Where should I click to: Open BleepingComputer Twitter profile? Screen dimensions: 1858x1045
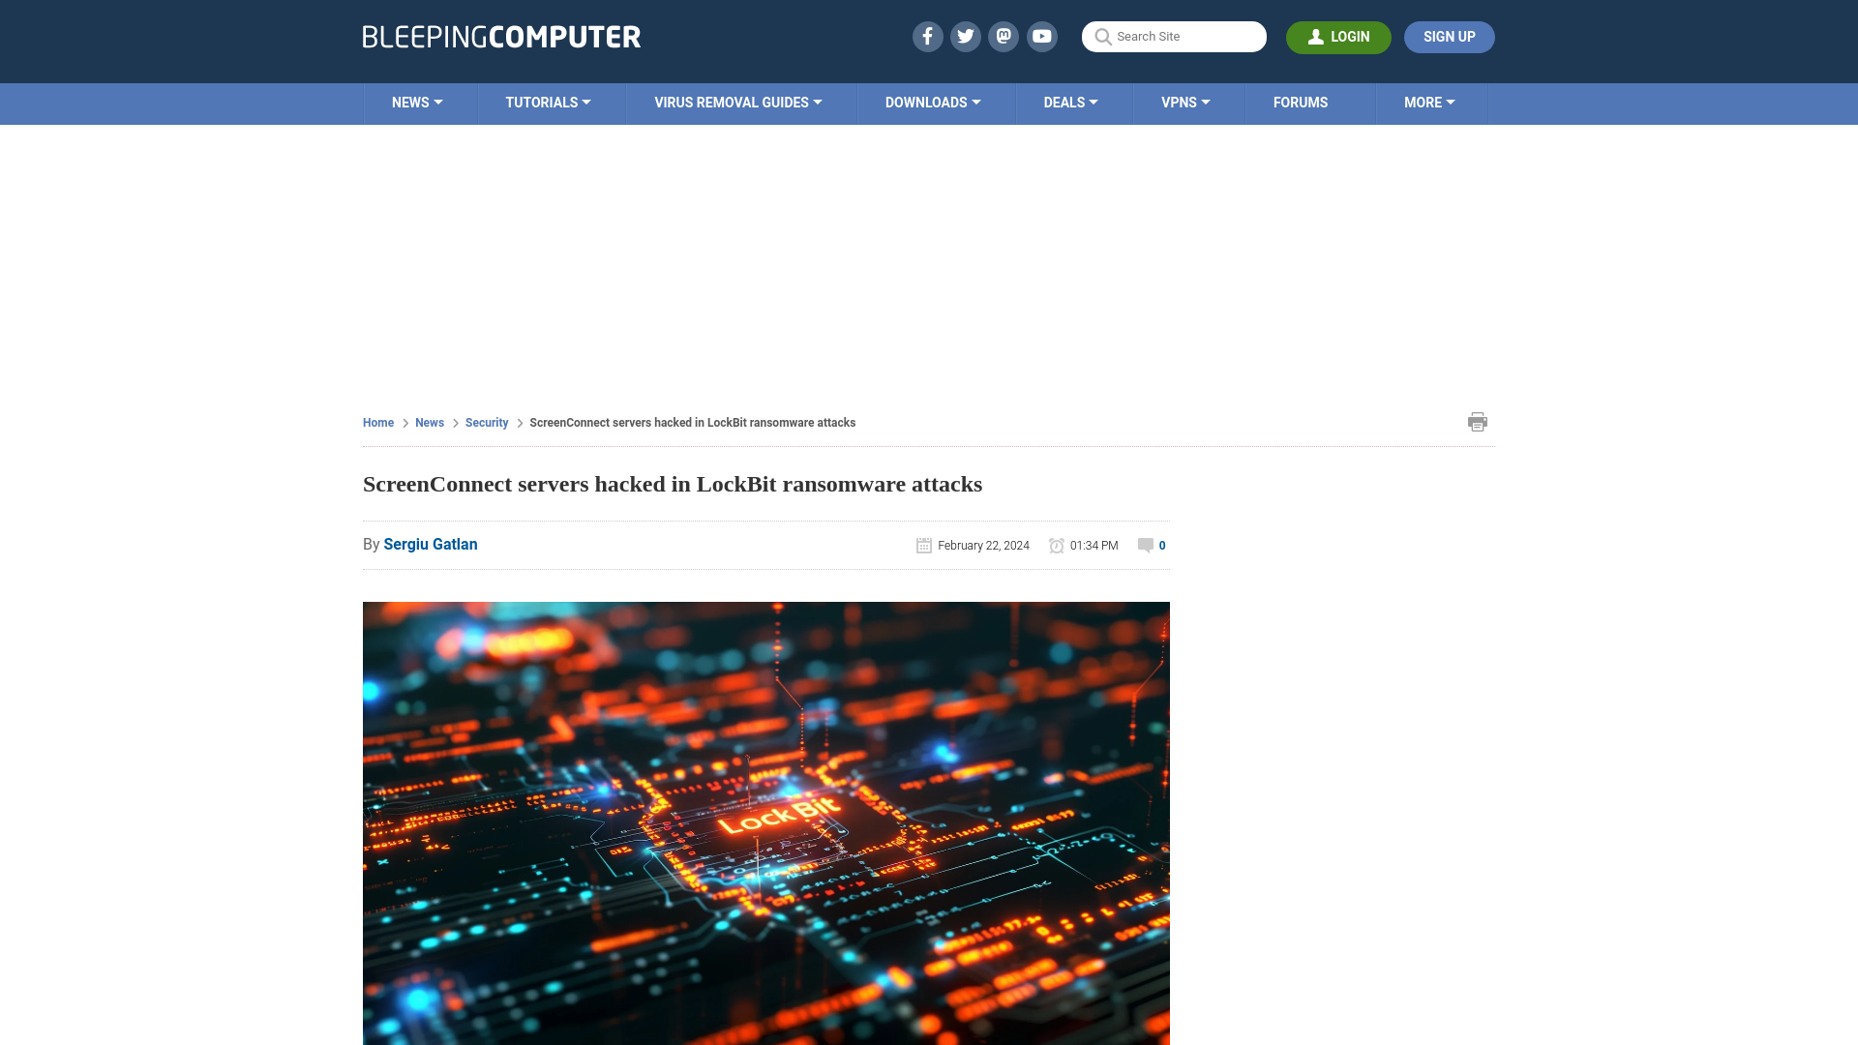click(x=965, y=36)
